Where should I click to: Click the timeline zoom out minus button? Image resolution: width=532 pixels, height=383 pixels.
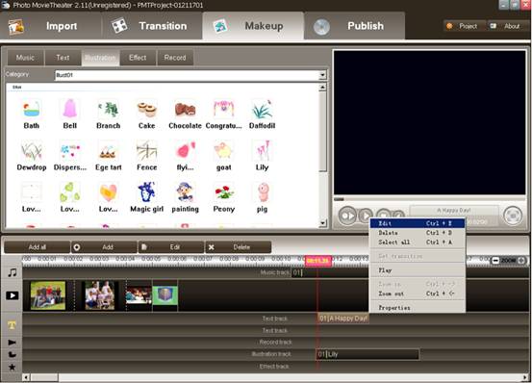pyautogui.click(x=495, y=261)
